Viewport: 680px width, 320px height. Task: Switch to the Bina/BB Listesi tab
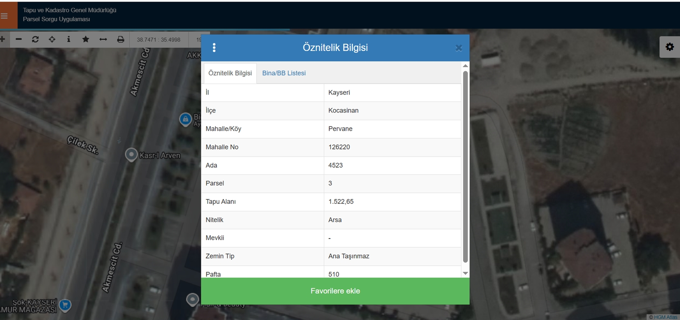pos(284,73)
